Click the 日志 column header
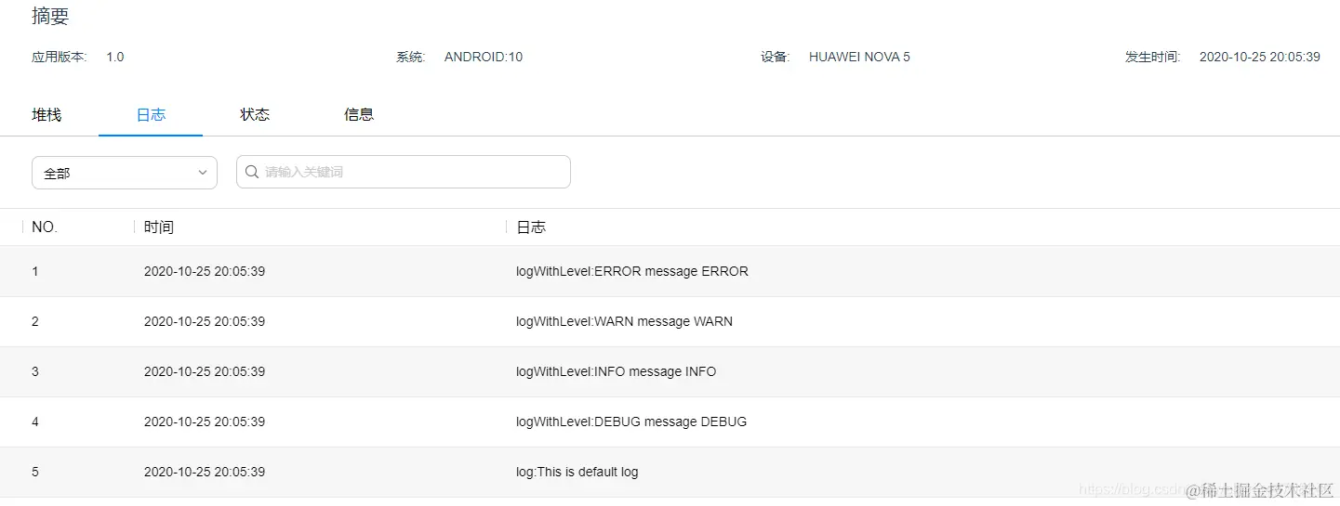 pyautogui.click(x=531, y=227)
